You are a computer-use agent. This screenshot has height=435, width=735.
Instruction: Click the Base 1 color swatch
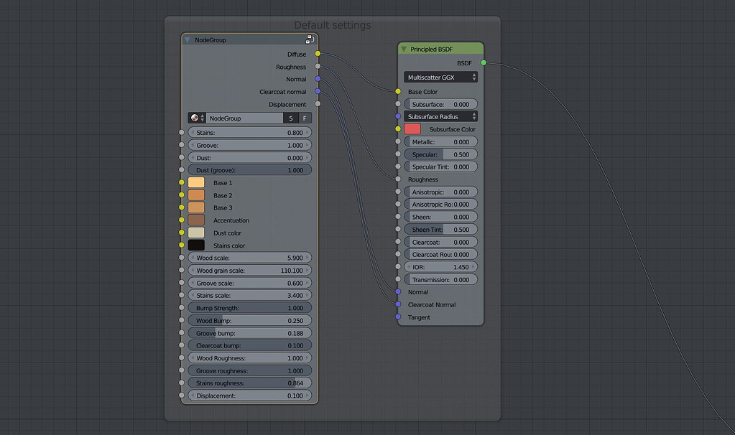click(196, 182)
